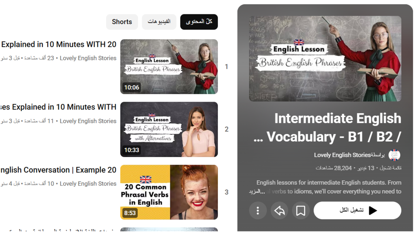Expand description with المزيد link

point(257,191)
